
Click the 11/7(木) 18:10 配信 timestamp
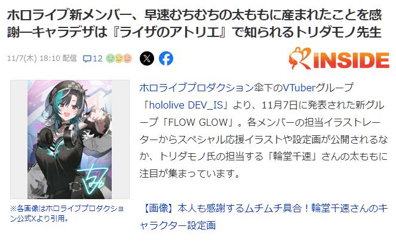tap(42, 58)
